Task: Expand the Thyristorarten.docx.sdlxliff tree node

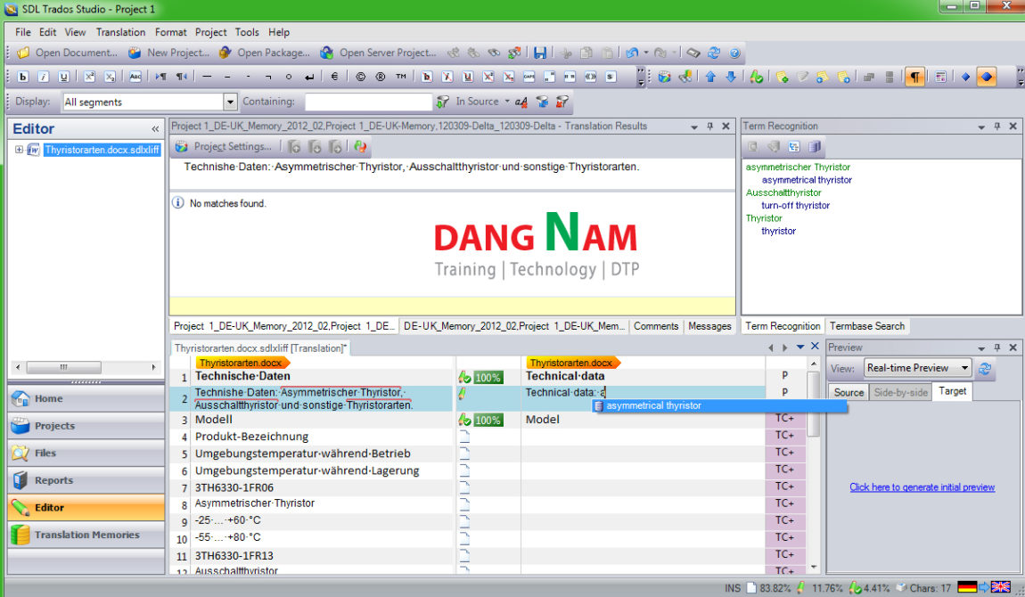Action: coord(19,150)
